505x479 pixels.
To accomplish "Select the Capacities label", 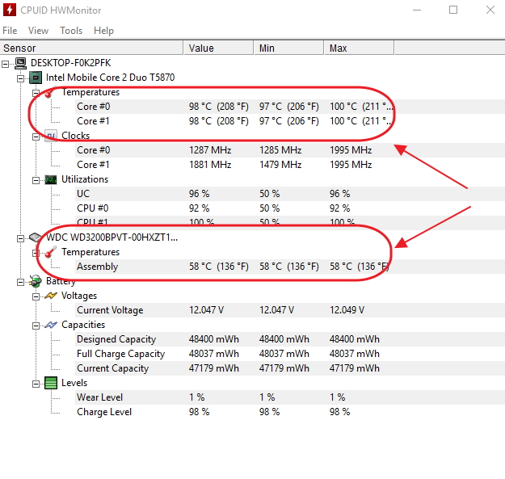I will point(83,325).
